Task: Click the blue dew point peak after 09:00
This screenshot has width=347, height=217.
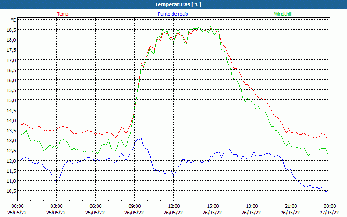Action: (x=141, y=138)
